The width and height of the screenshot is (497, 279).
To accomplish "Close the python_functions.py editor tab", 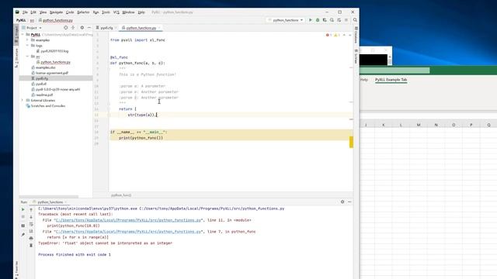I will [x=159, y=28].
